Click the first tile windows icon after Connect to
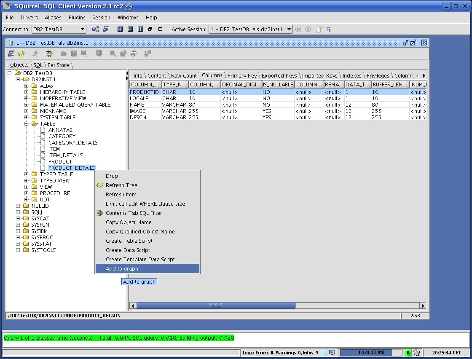472x359 pixels. [x=120, y=29]
